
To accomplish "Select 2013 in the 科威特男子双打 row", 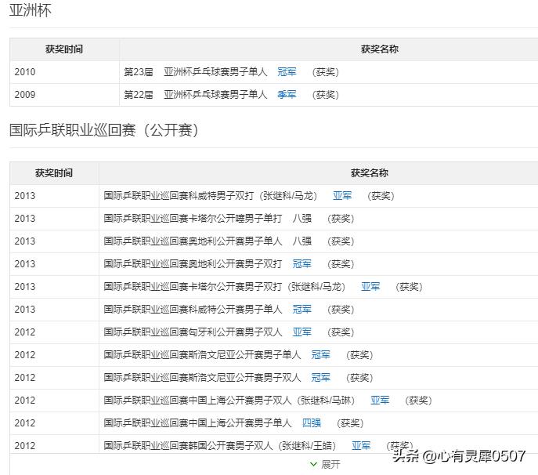I will [x=25, y=196].
